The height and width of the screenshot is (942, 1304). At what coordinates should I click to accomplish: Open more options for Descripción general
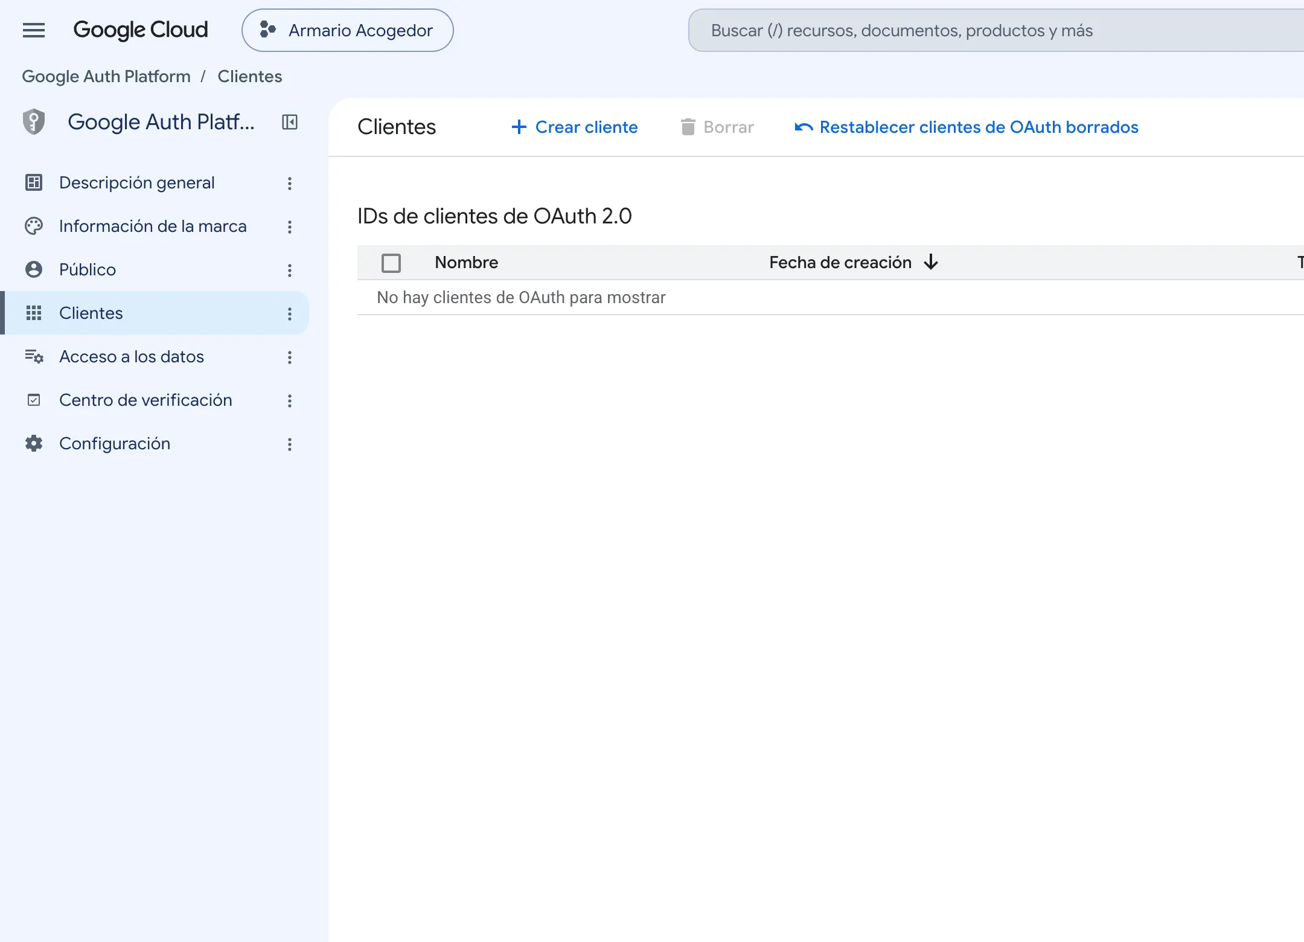click(290, 183)
